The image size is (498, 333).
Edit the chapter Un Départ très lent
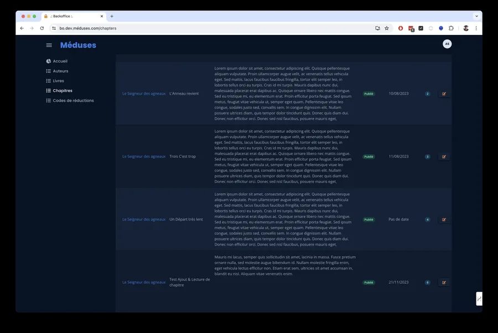point(444,220)
